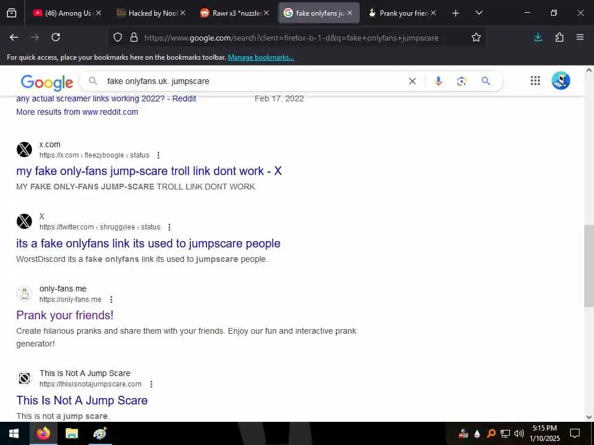594x445 pixels.
Task: Click scrollbar up arrow at page top
Action: (x=589, y=70)
